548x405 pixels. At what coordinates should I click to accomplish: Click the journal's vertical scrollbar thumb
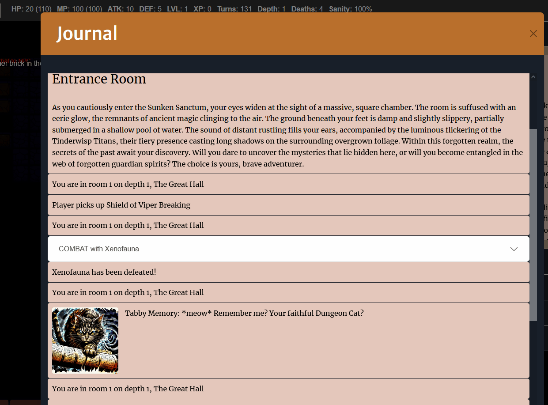(533, 224)
